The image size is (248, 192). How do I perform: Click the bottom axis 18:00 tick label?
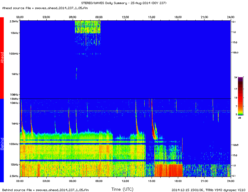click(x=178, y=181)
